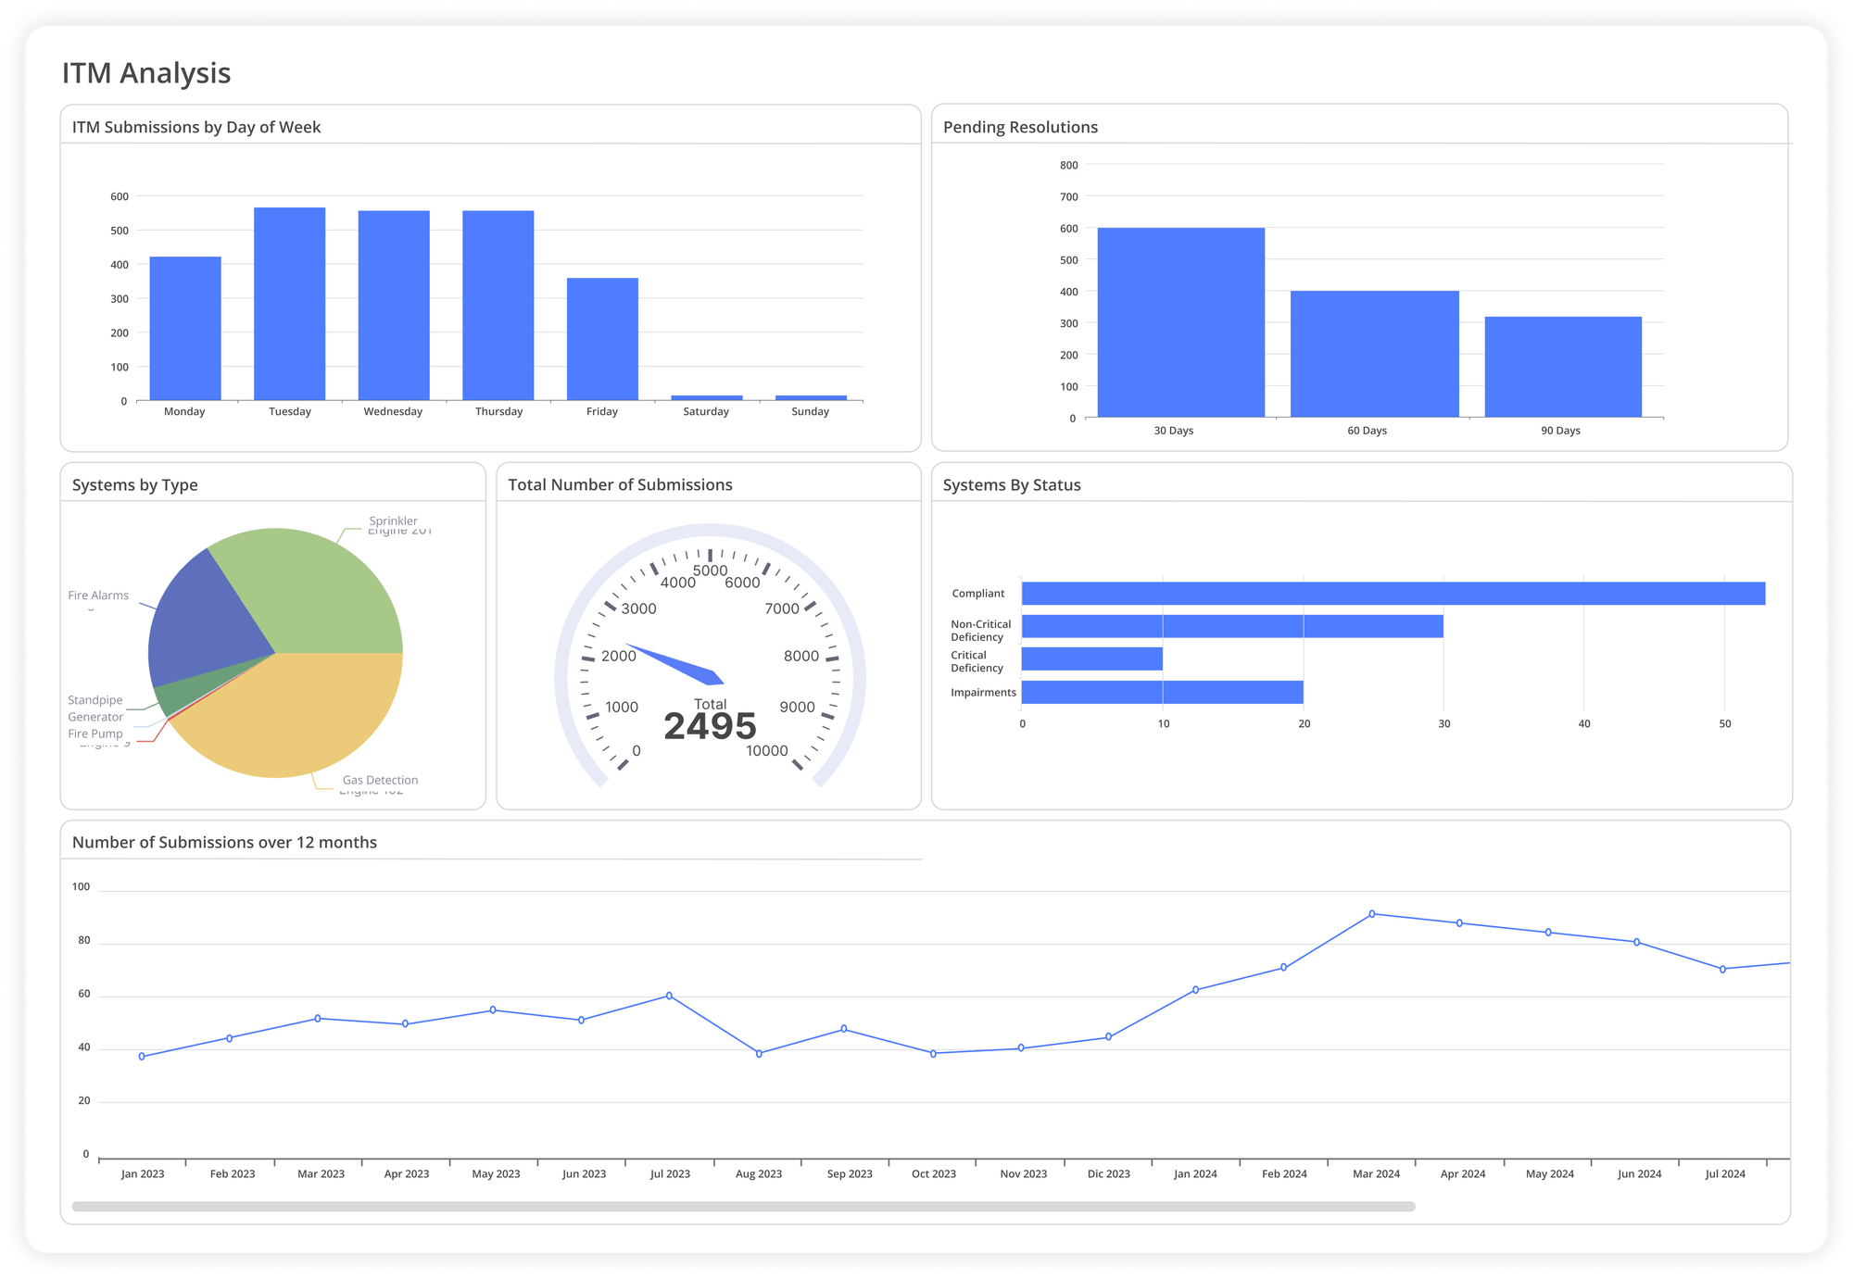Screen dimensions: 1853x1279
Task: Click the Monday submissions bar
Action: pos(185,329)
